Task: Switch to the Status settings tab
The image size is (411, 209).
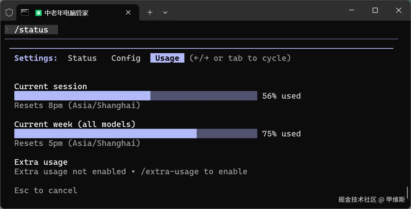Action: coord(82,58)
